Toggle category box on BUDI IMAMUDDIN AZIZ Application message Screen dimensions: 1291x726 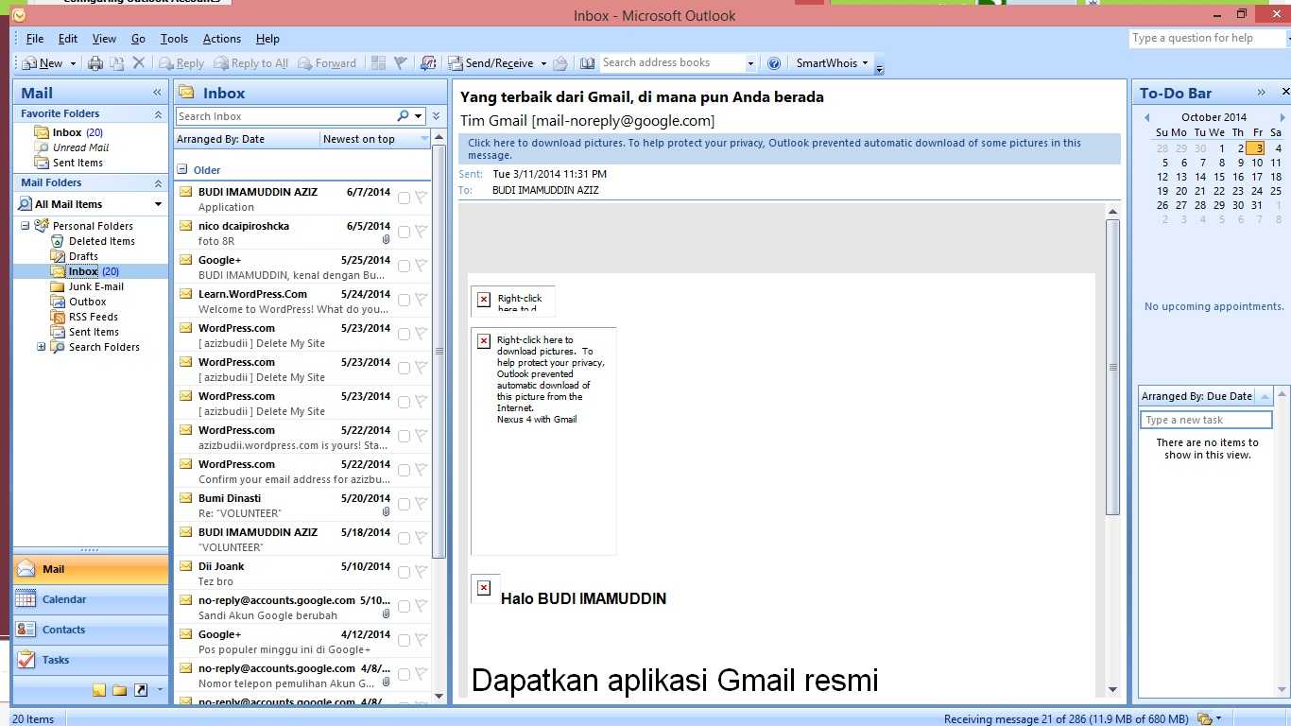(x=404, y=198)
